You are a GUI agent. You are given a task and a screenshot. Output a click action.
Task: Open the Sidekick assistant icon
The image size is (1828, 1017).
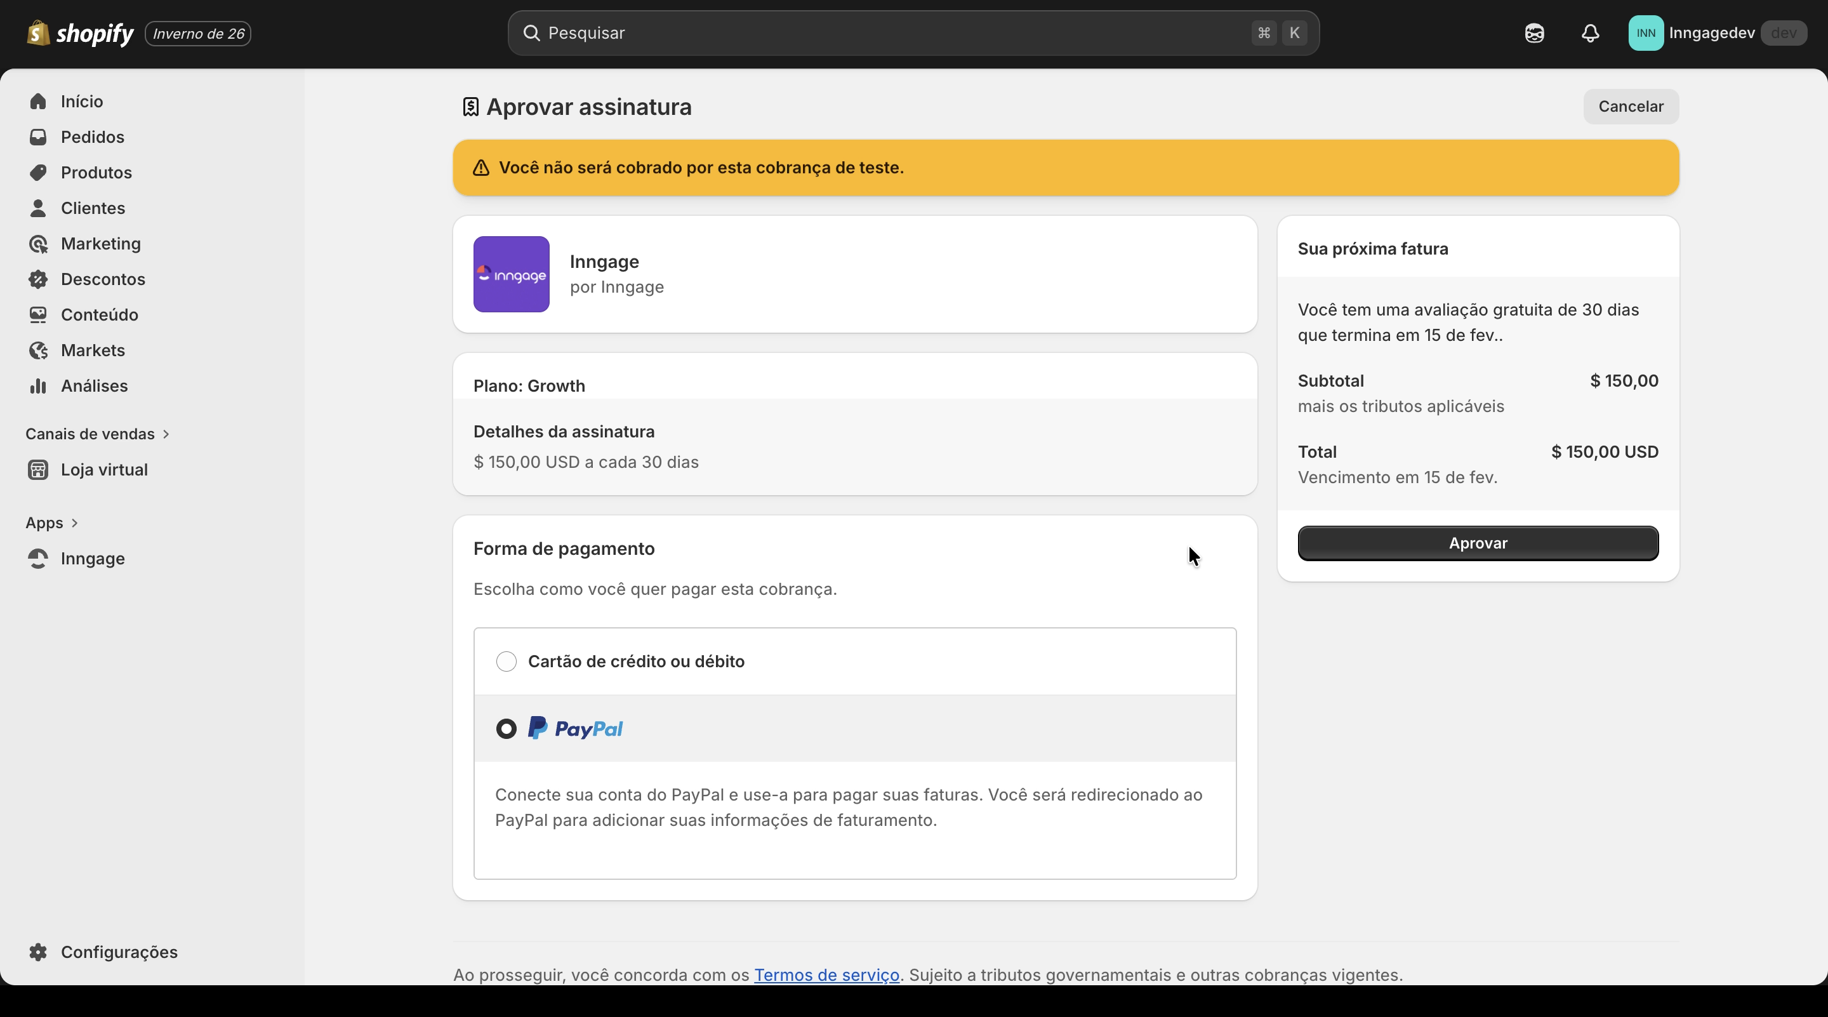pos(1534,34)
